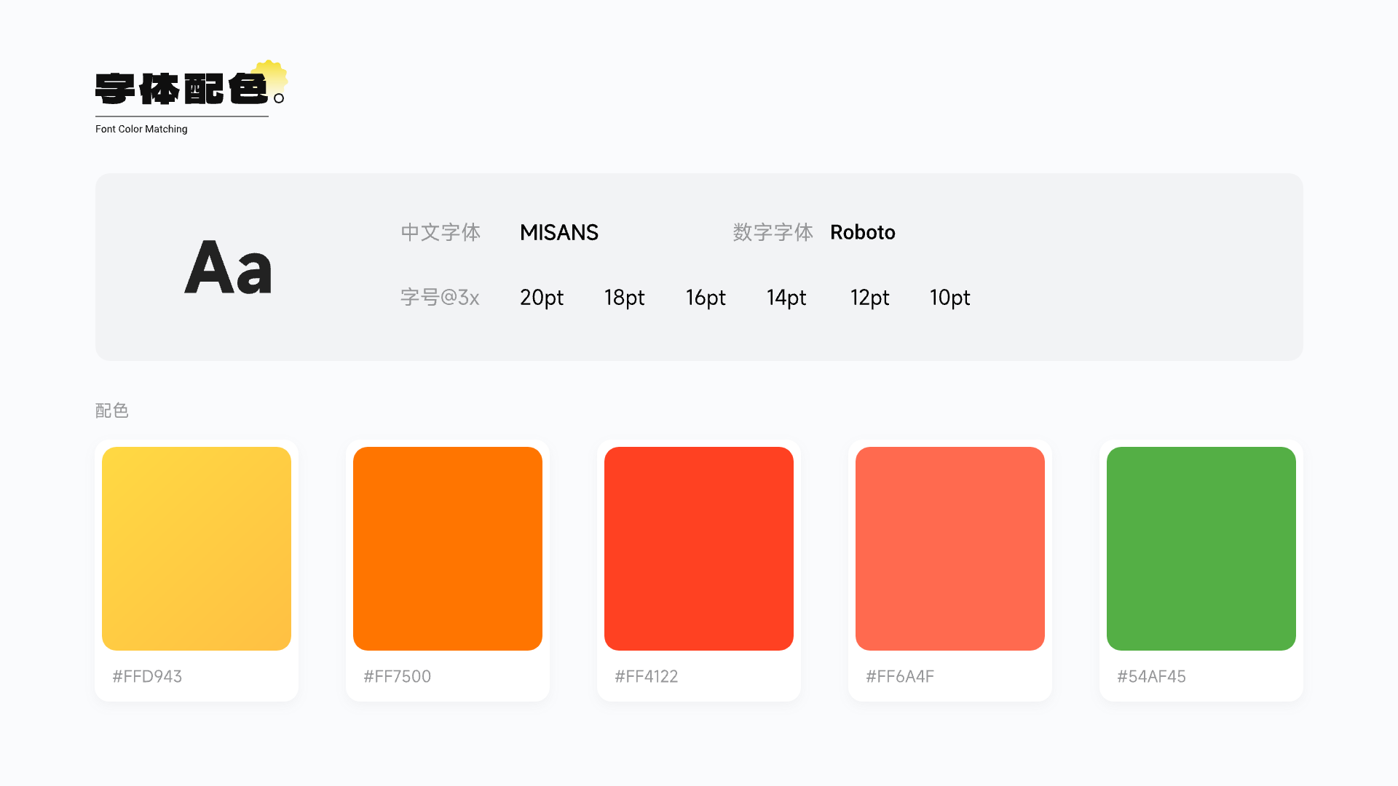
Task: Click the green #54AF45 color swatch
Action: click(1201, 548)
